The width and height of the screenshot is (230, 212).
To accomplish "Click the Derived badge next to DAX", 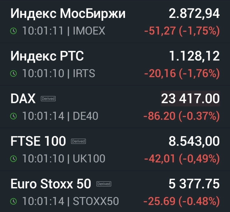I will tap(48, 99).
